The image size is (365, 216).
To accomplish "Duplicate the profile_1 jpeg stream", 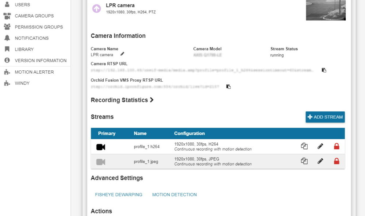I will (304, 161).
